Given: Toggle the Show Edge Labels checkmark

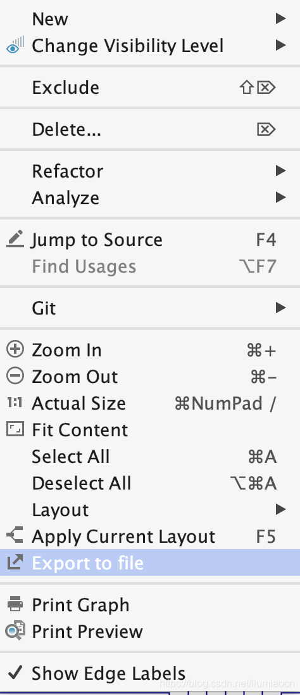Looking at the screenshot, I should [15, 673].
